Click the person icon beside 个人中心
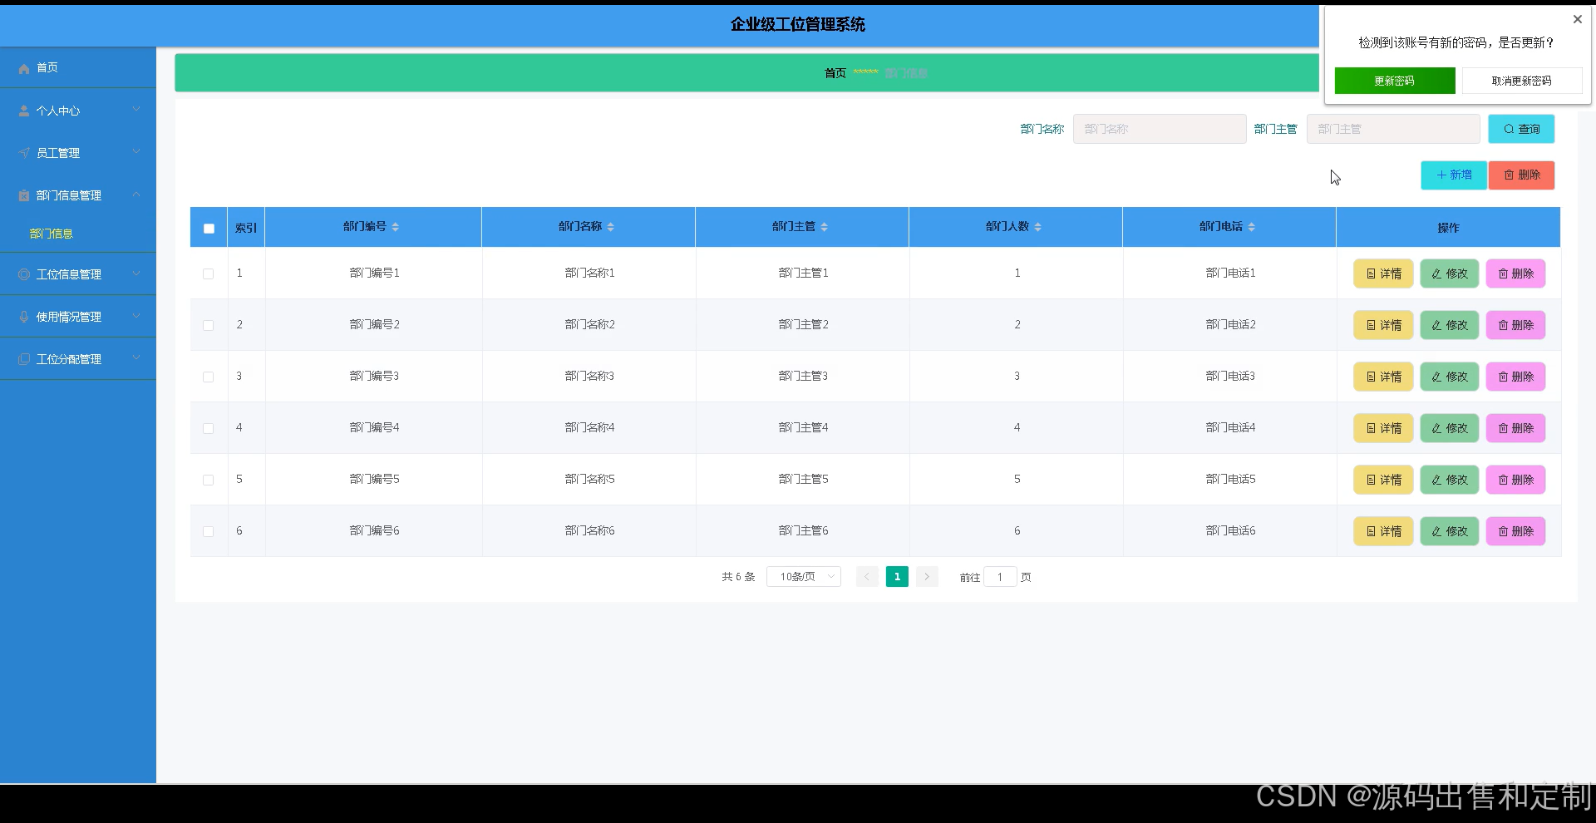Viewport: 1596px width, 823px height. pos(24,111)
